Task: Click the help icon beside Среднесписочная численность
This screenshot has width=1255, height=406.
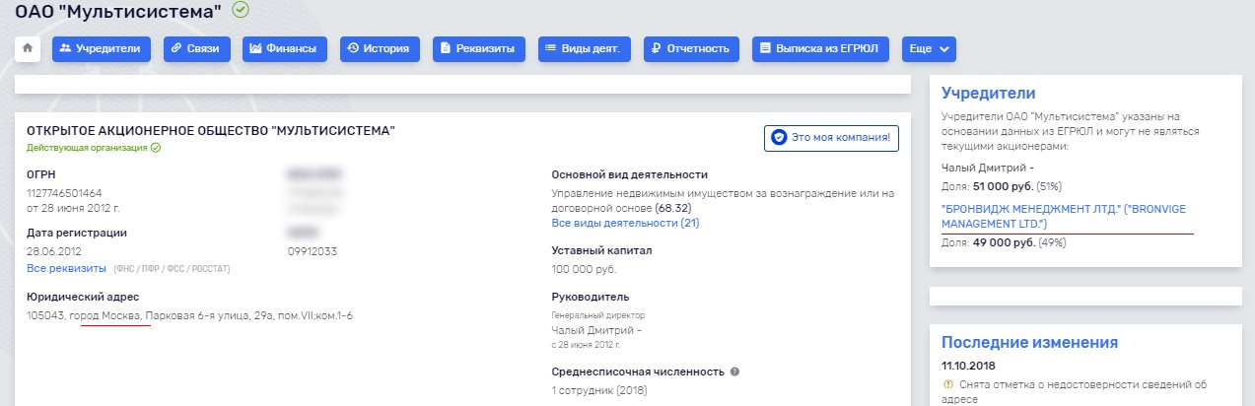Action: pyautogui.click(x=734, y=372)
